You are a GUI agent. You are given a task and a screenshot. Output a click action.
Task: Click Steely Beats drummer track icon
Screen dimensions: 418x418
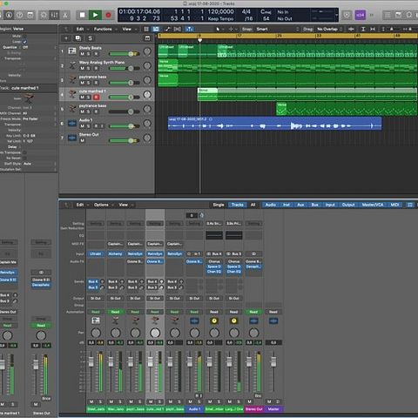tap(72, 51)
